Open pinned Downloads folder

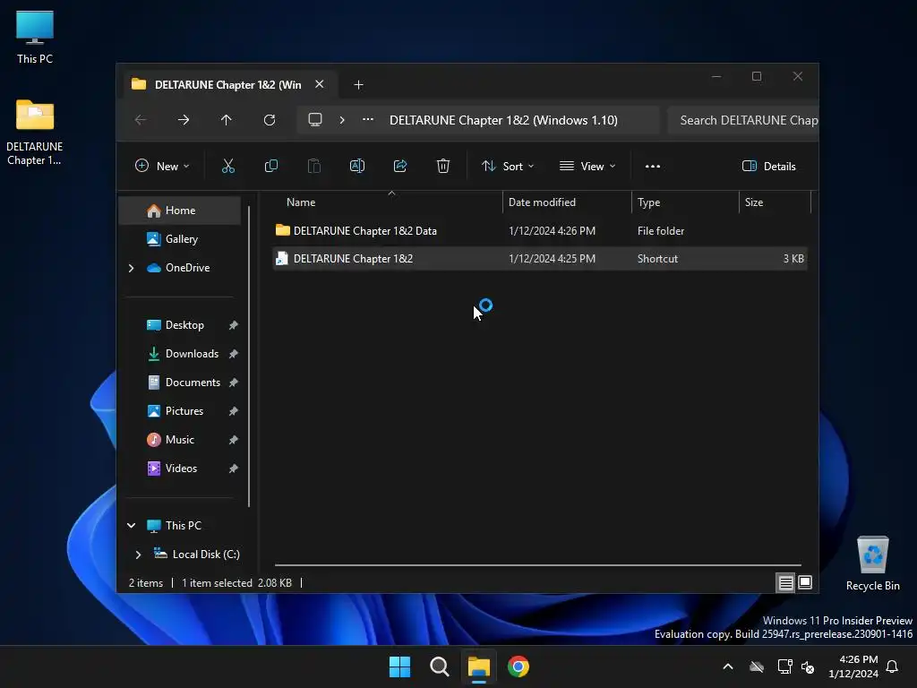click(192, 354)
